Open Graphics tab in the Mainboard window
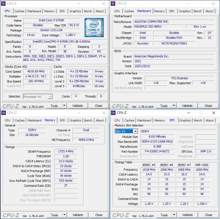This screenshot has height=219, width=220. tap(185, 11)
